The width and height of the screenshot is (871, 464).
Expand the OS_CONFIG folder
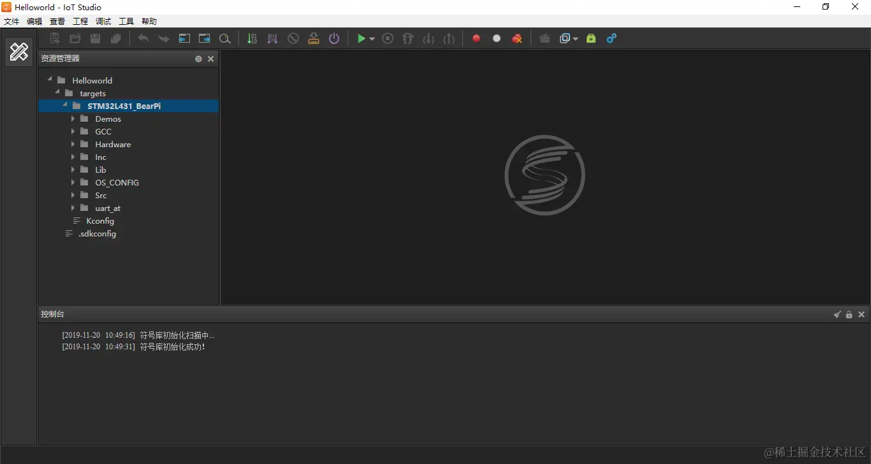(x=73, y=182)
